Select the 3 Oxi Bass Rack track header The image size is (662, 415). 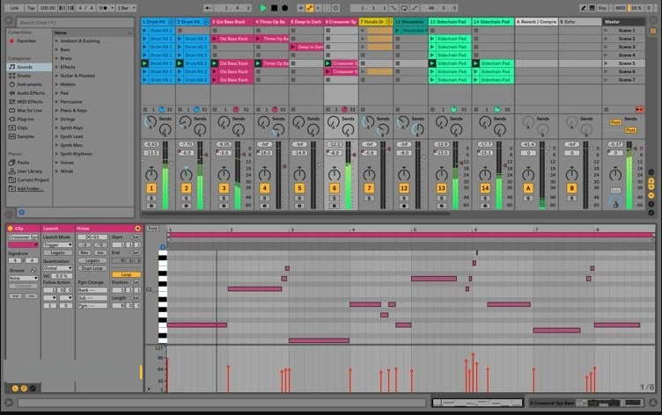pos(232,21)
